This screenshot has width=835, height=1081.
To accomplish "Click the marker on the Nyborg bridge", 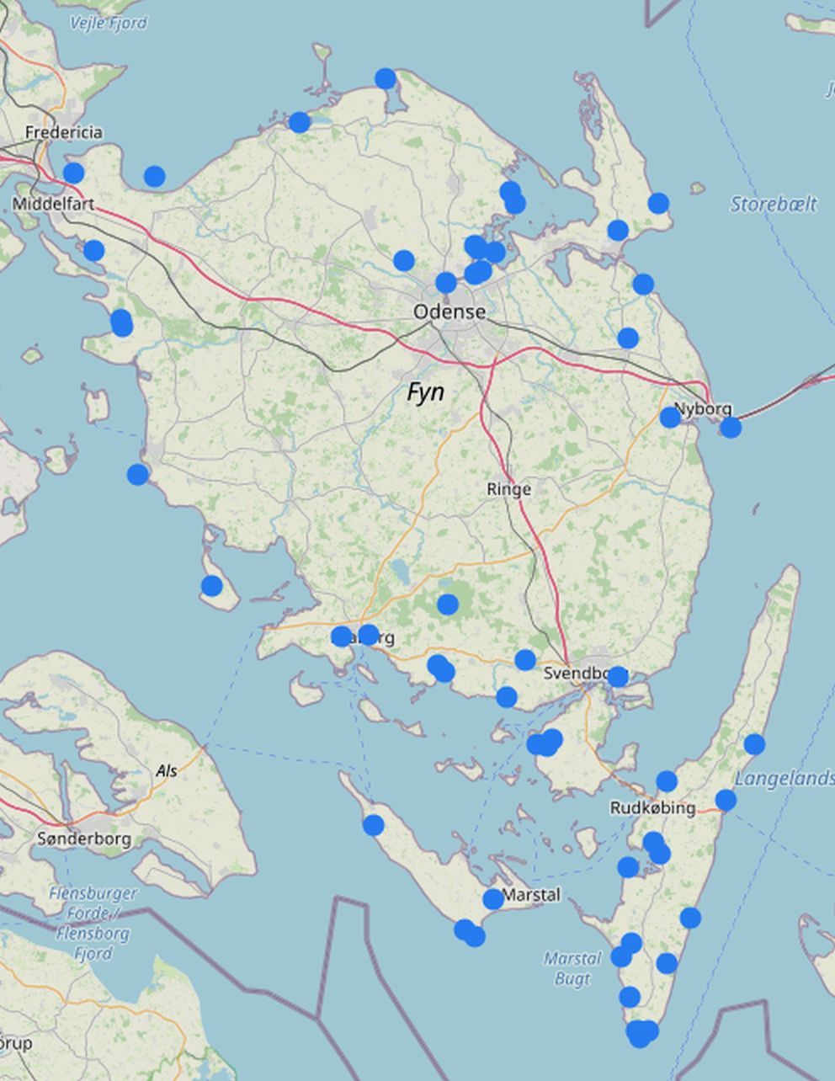I will (731, 428).
